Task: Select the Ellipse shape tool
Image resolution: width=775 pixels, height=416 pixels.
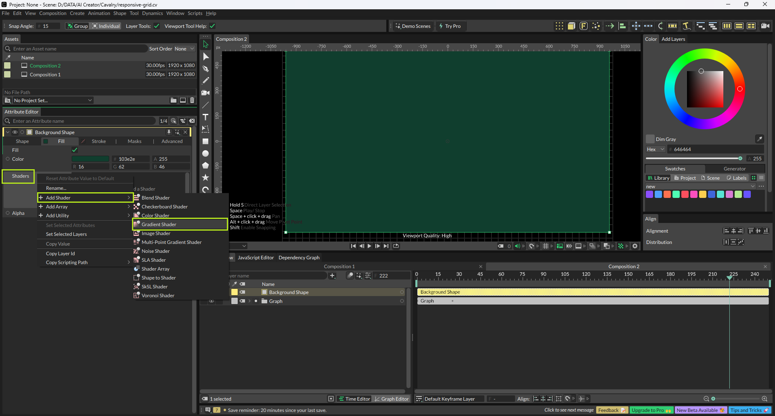Action: coord(205,153)
